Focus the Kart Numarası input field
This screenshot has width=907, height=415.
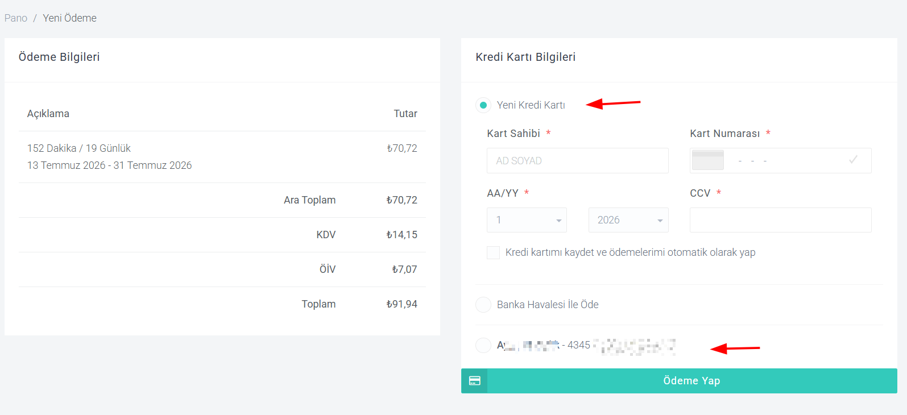point(780,161)
